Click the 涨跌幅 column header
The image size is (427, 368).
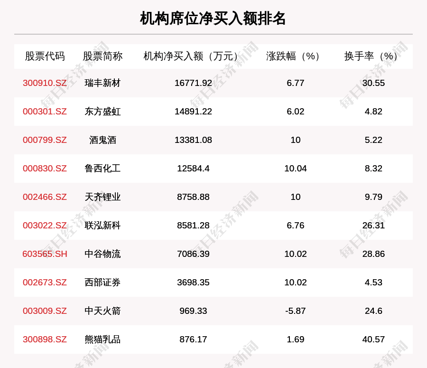pyautogui.click(x=291, y=56)
